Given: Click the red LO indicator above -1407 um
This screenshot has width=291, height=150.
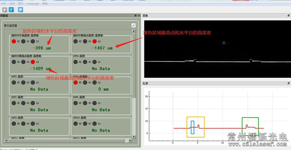Looking at the screenshot, I should (94, 41).
